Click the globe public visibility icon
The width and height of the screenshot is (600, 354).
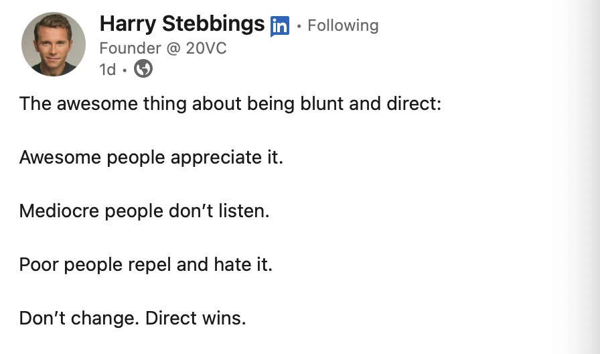[143, 68]
